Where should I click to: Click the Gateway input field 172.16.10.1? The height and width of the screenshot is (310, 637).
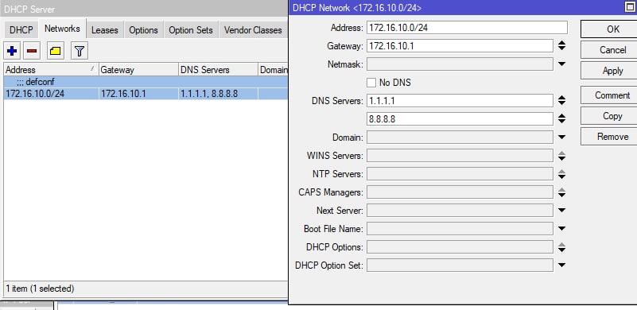[x=460, y=46]
